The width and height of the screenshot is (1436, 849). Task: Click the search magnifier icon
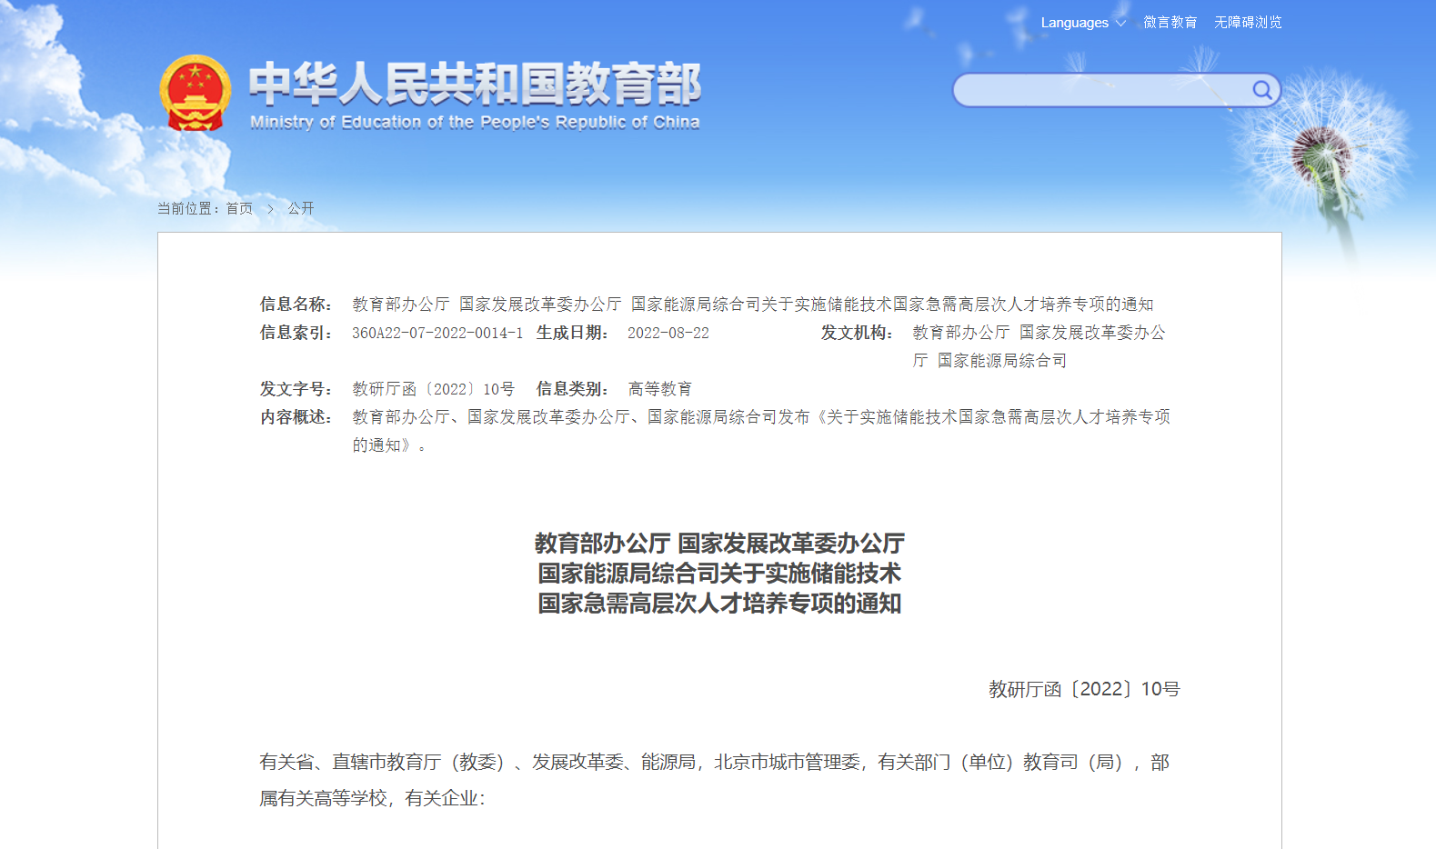(x=1261, y=90)
